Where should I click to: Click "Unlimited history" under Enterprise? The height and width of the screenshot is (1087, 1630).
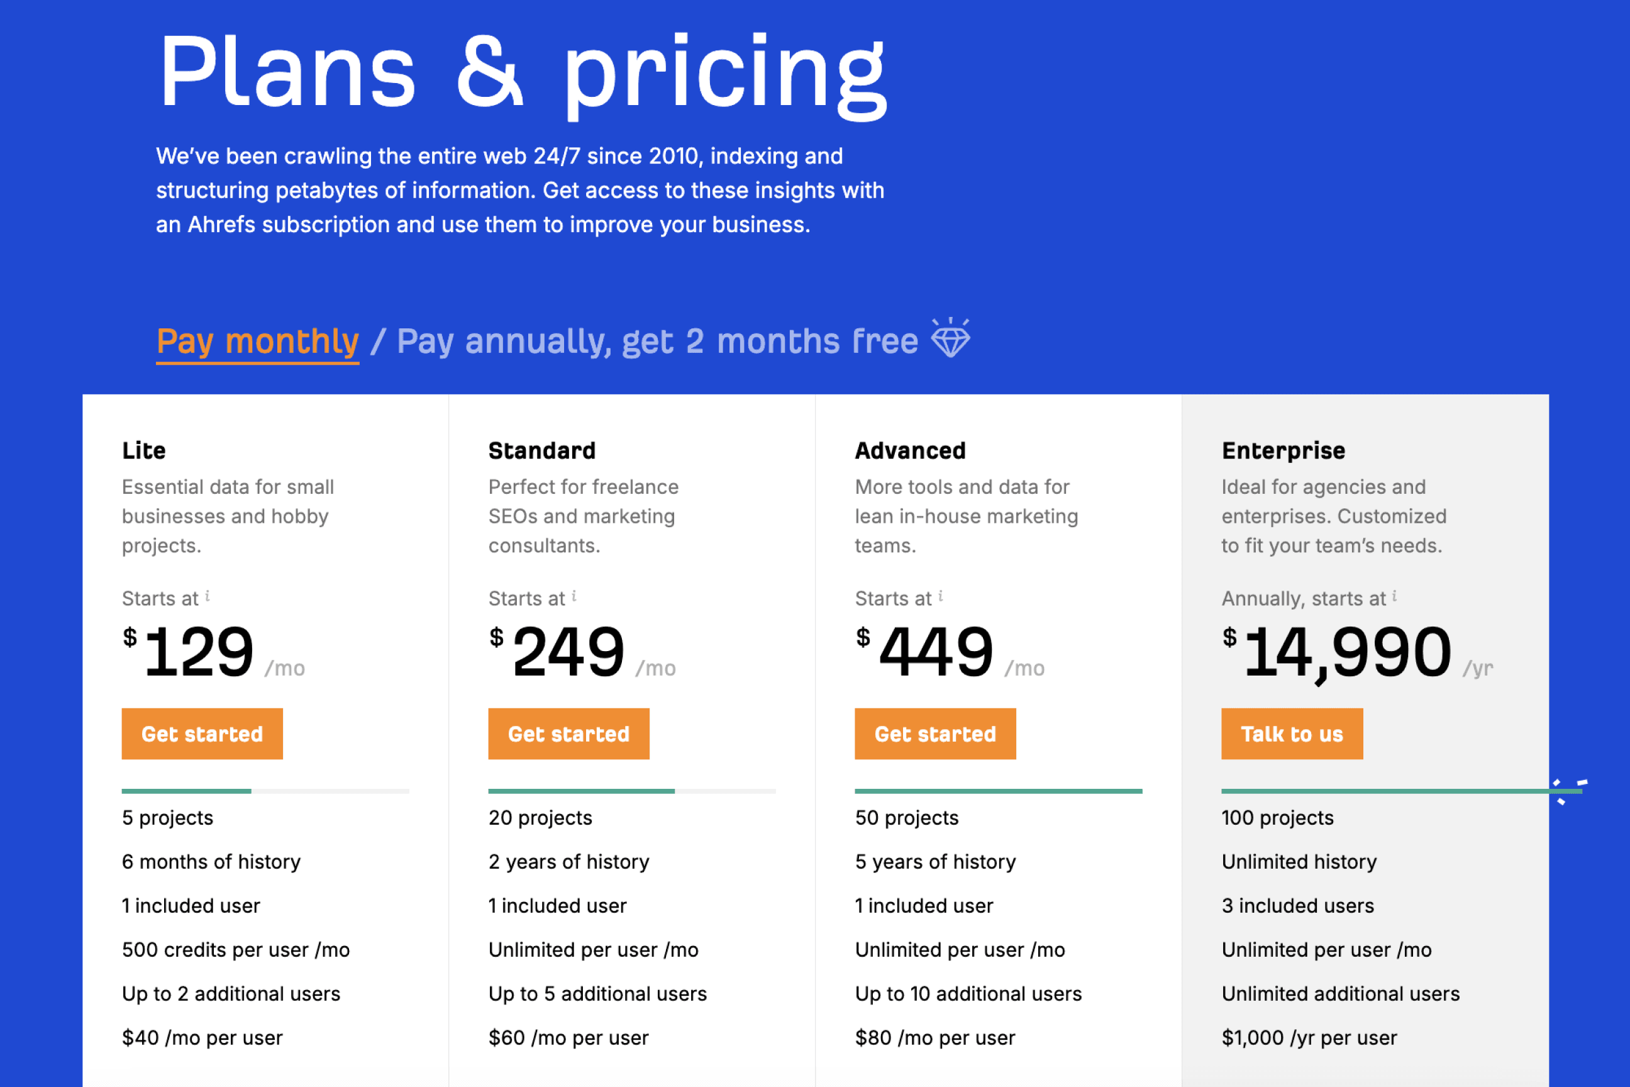click(1298, 862)
